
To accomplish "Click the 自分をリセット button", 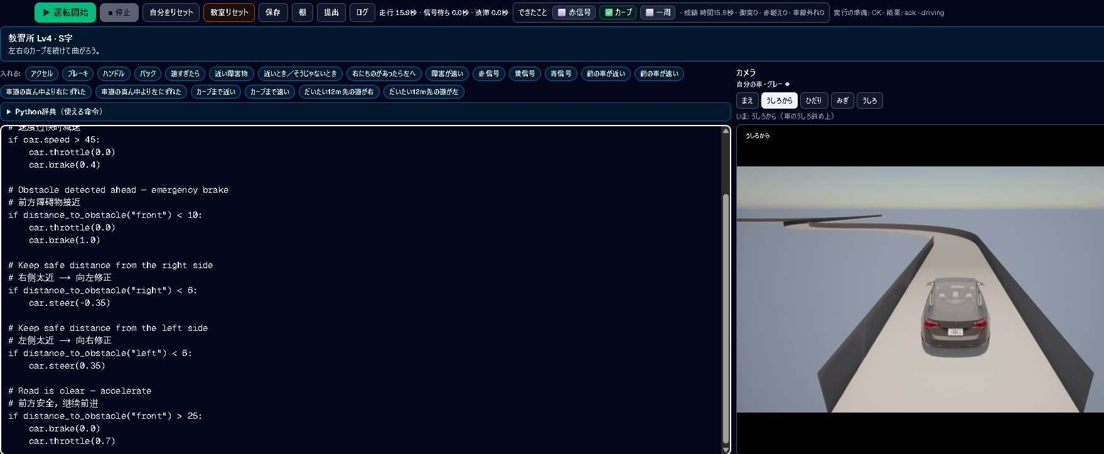I will [x=171, y=13].
